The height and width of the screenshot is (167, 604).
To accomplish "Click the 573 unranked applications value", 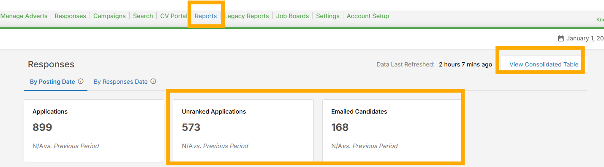I will [191, 127].
